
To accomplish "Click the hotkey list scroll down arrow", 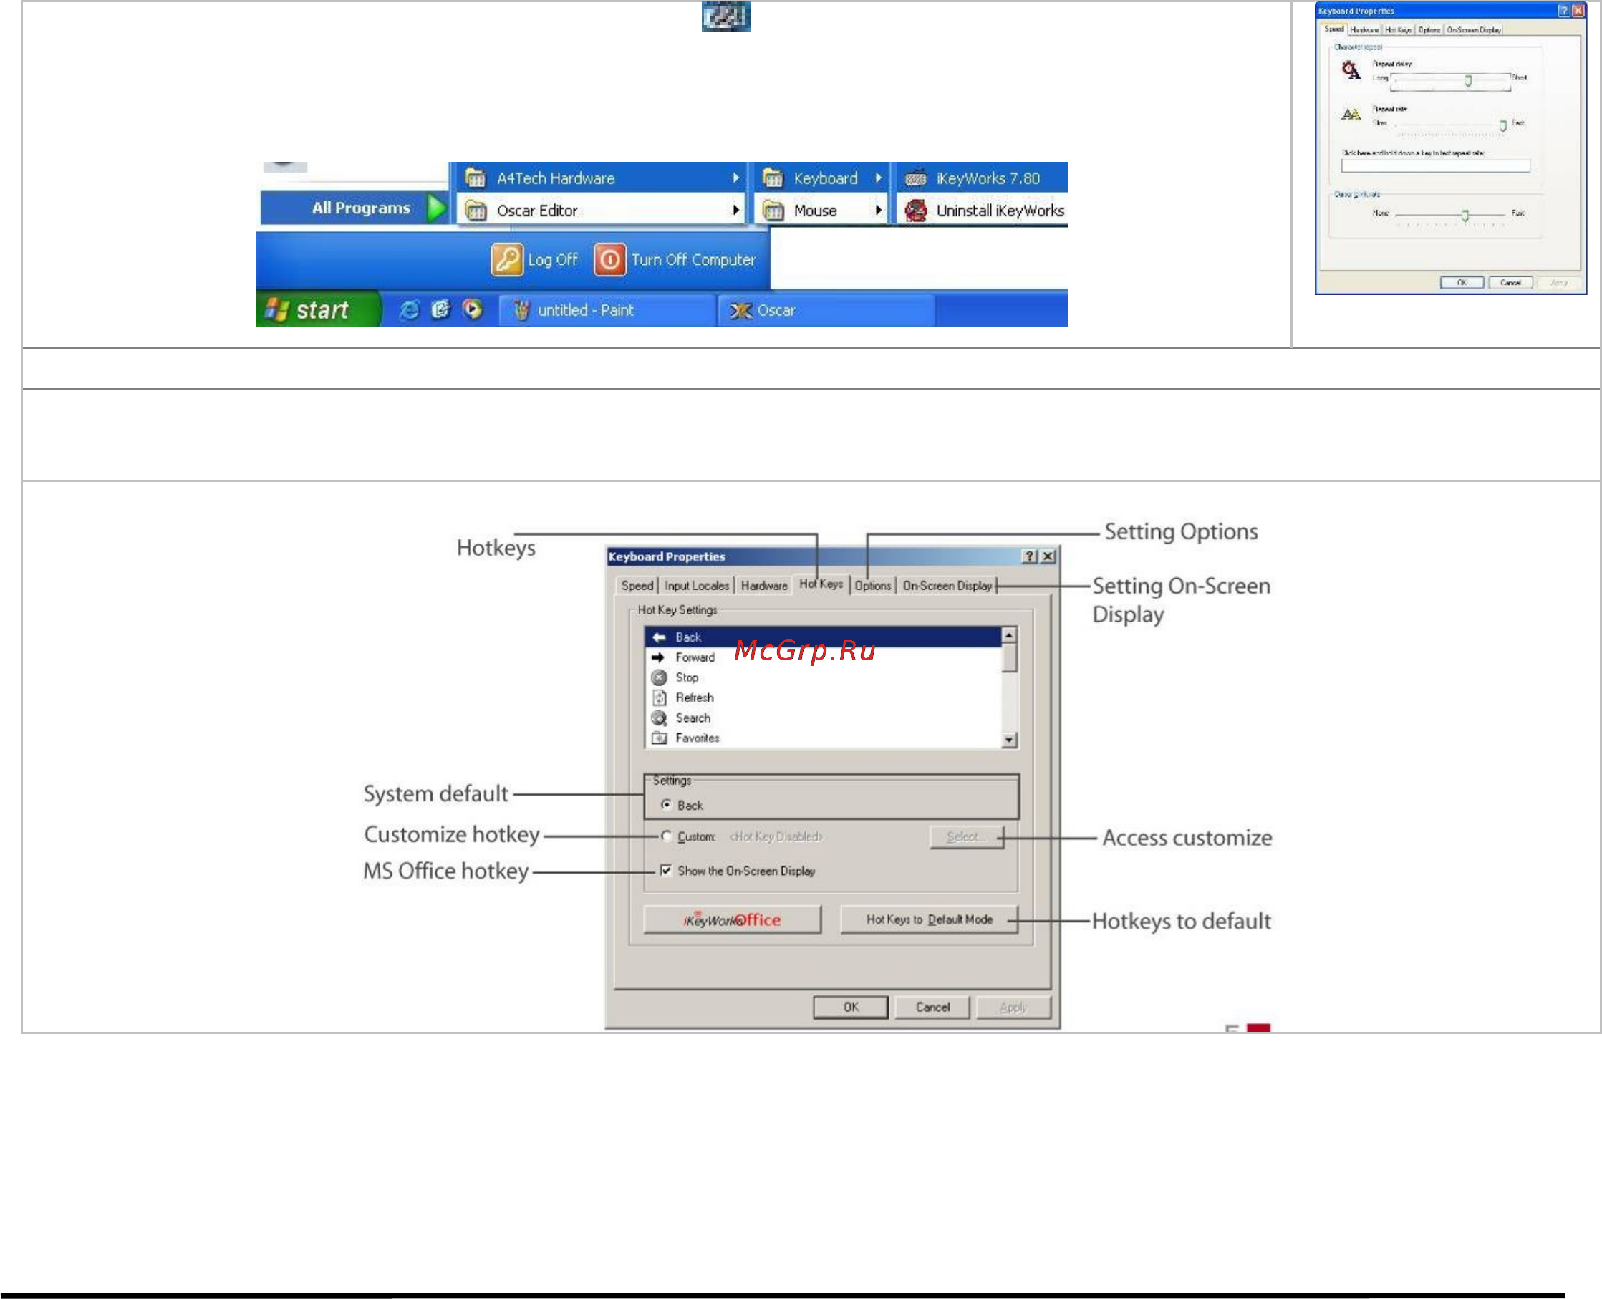I will pyautogui.click(x=1008, y=739).
